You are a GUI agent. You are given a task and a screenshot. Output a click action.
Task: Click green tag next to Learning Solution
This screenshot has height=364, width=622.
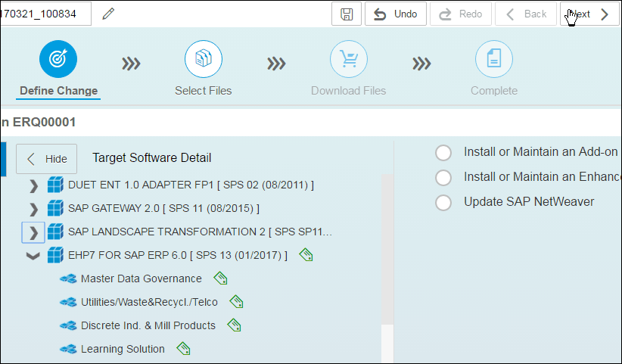pyautogui.click(x=182, y=349)
